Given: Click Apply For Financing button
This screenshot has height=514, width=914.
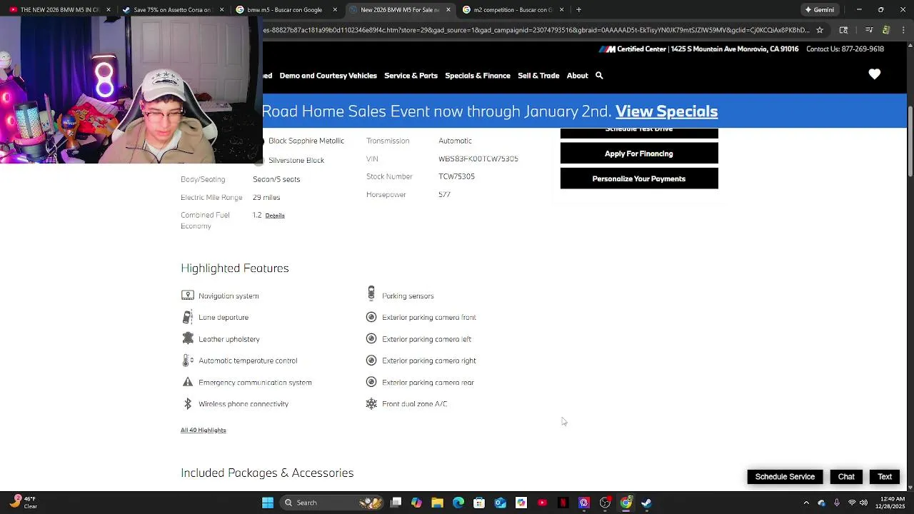Looking at the screenshot, I should coord(639,153).
